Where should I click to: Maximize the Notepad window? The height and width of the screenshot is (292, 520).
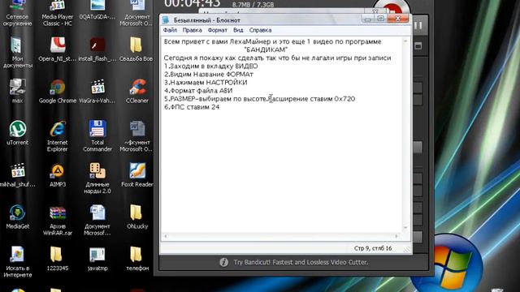(x=381, y=19)
